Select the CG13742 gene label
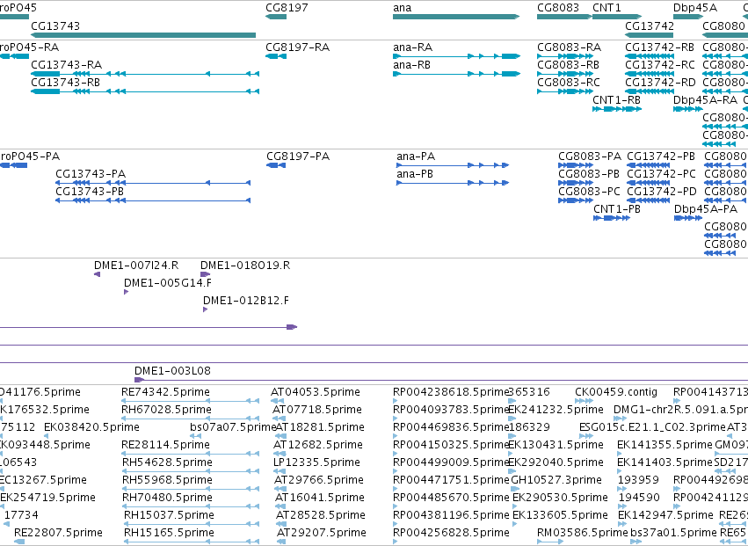Image resolution: width=748 pixels, height=546 pixels. pyautogui.click(x=650, y=25)
